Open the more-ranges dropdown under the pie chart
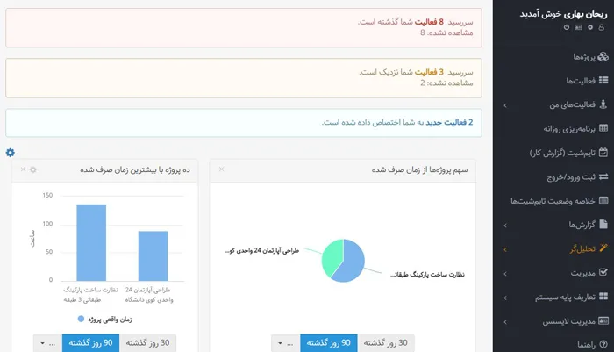 286,343
